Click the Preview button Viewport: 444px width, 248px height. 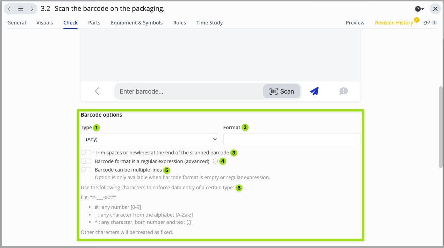pos(355,22)
